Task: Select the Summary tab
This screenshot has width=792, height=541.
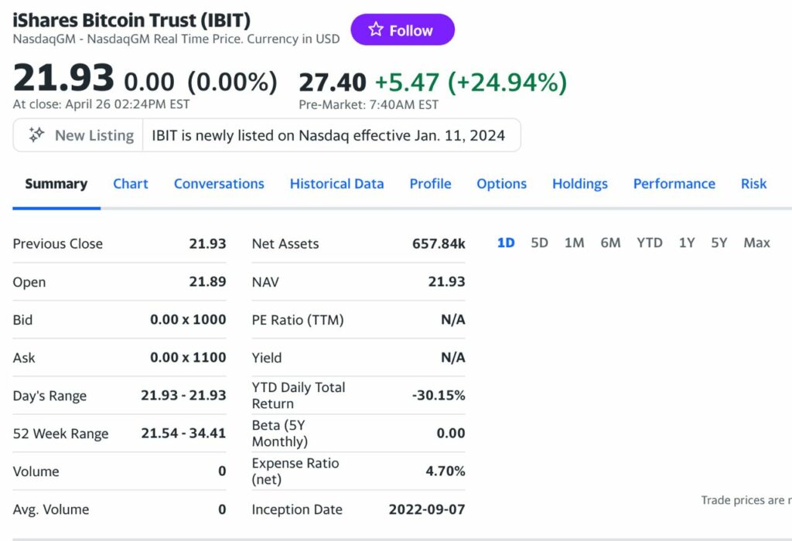Action: (x=56, y=184)
